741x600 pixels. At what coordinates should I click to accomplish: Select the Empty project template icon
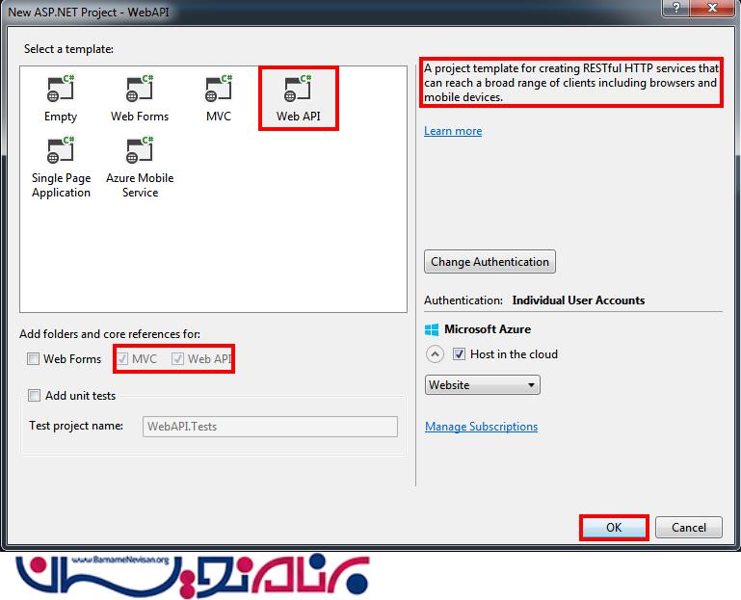pos(61,89)
